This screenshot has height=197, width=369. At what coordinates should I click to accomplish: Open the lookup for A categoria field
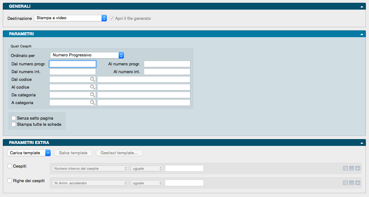(92, 103)
